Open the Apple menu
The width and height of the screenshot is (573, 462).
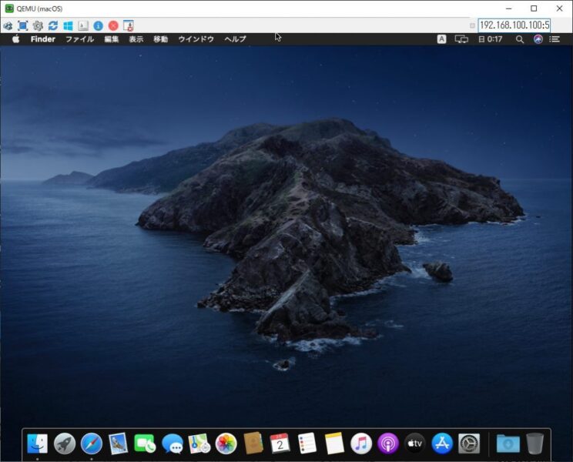[15, 39]
